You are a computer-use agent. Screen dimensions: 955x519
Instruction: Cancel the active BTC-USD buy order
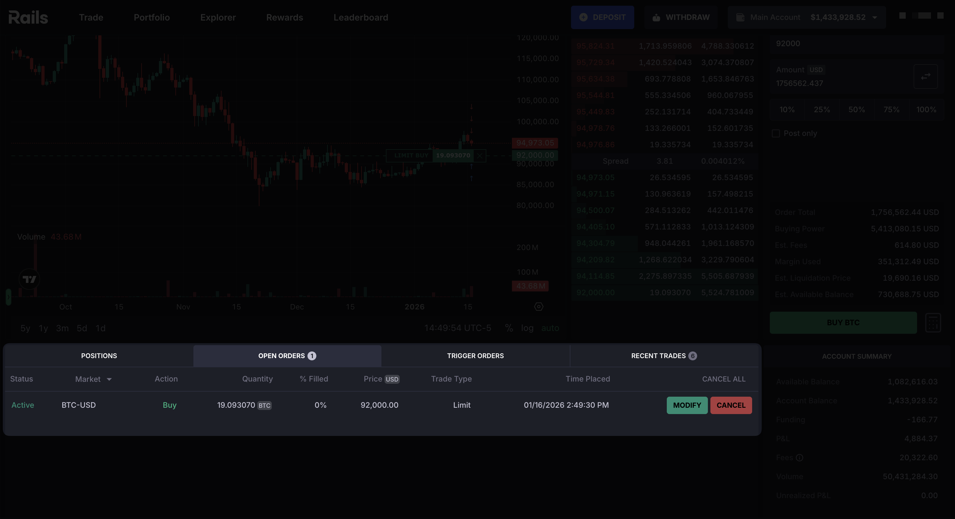731,405
